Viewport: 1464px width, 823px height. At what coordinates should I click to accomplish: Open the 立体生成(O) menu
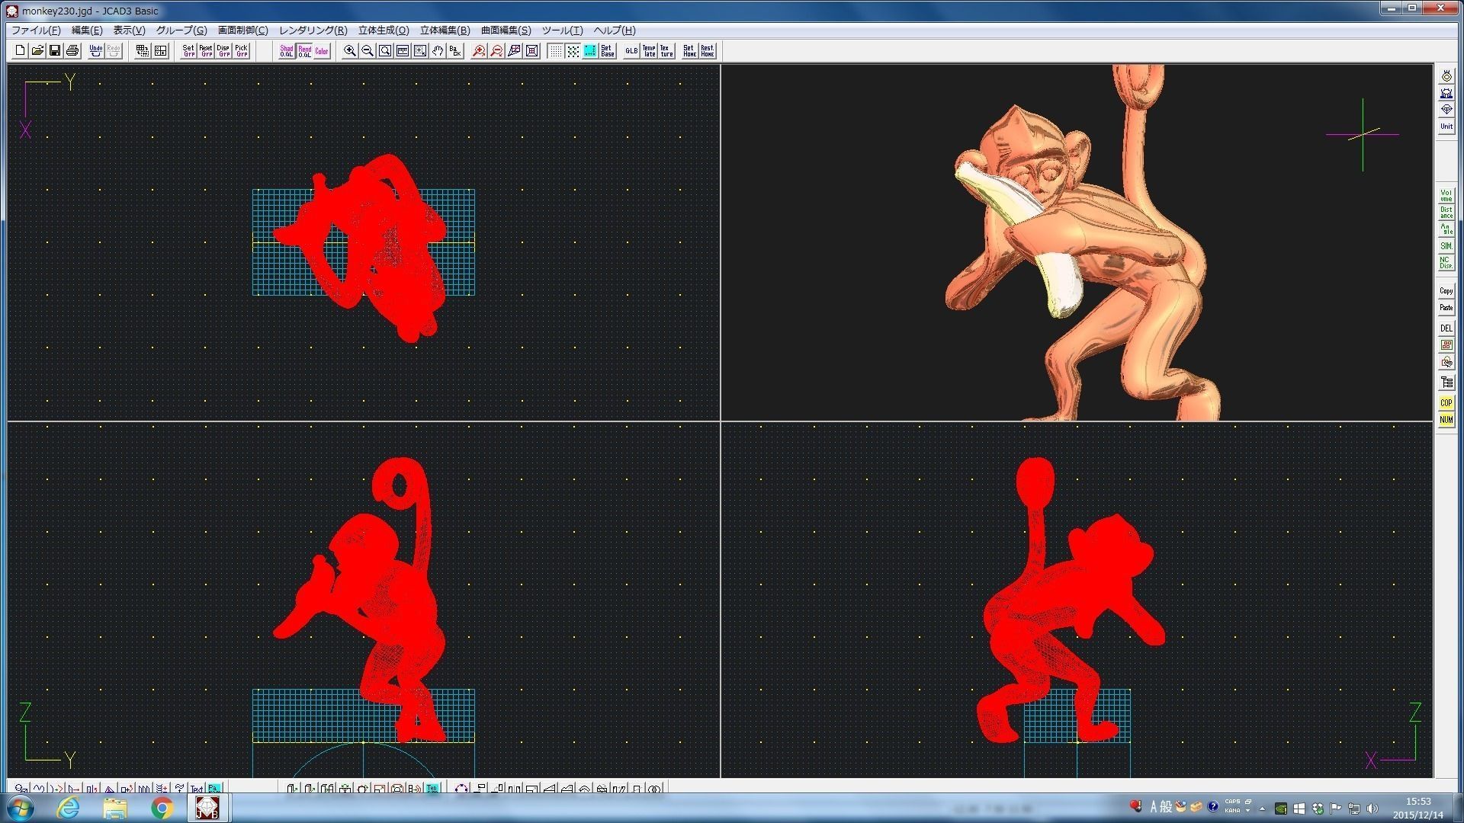tap(384, 30)
